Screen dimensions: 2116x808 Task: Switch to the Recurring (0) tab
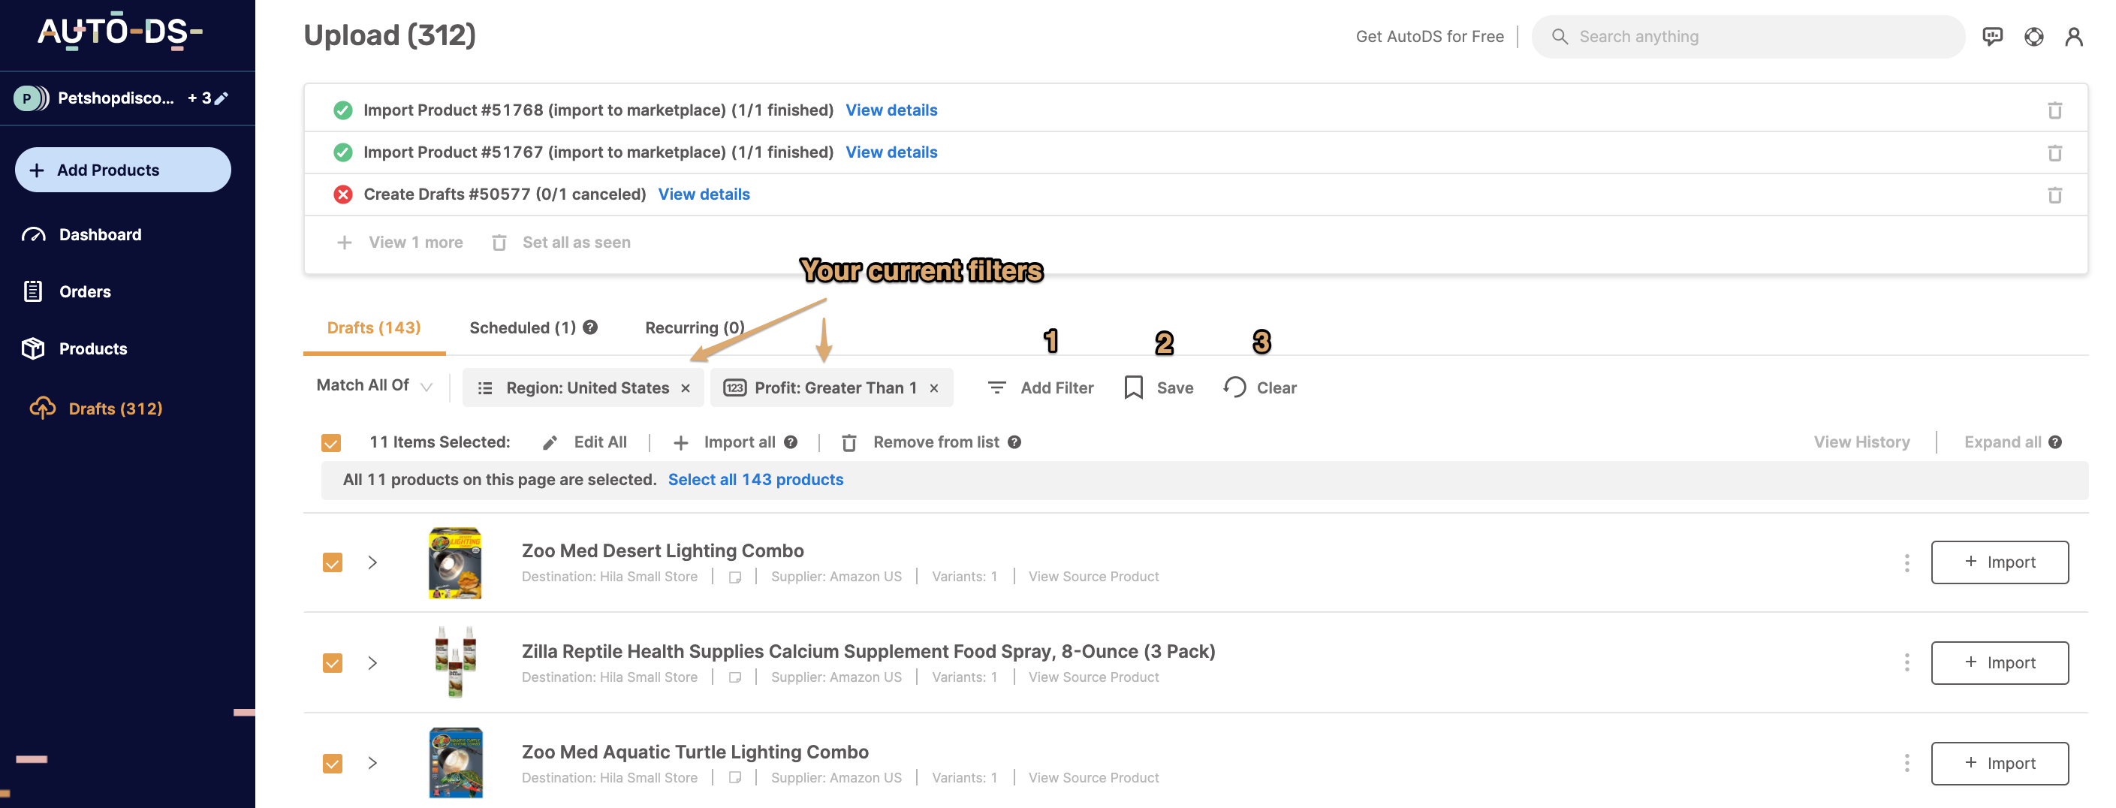point(695,327)
